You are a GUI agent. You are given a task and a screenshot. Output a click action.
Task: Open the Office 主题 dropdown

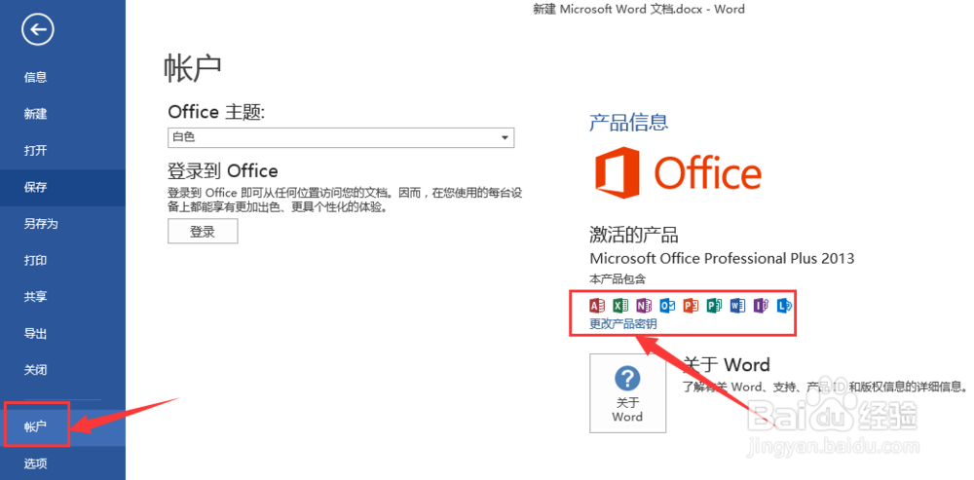coord(341,137)
